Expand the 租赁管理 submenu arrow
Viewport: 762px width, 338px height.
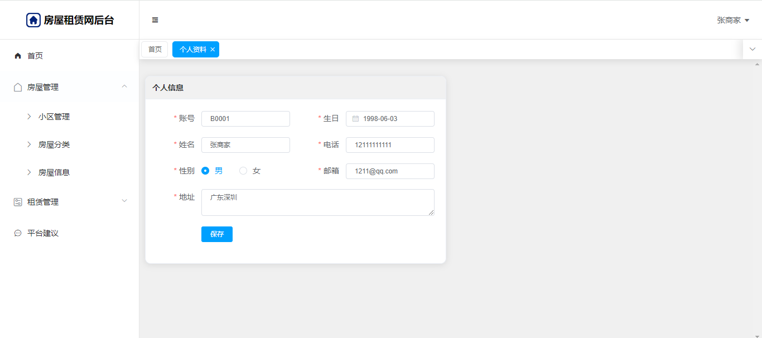[124, 201]
